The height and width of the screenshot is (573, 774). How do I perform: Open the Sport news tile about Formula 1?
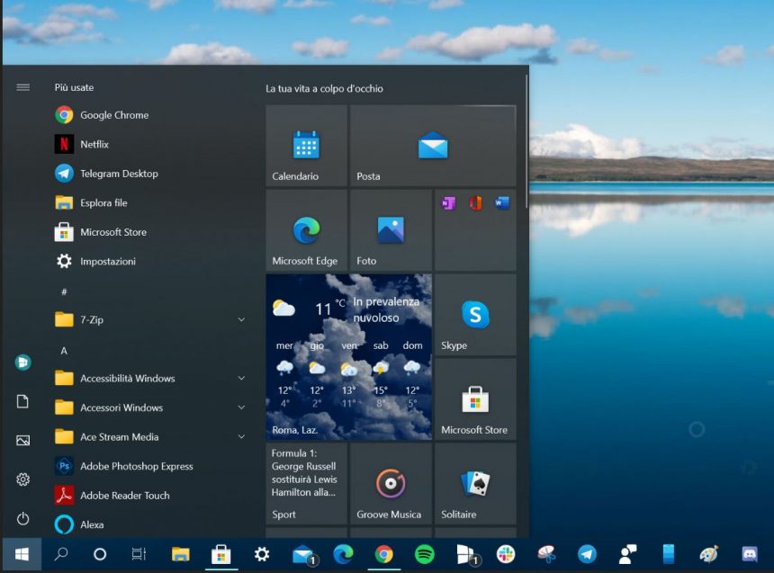pos(307,483)
